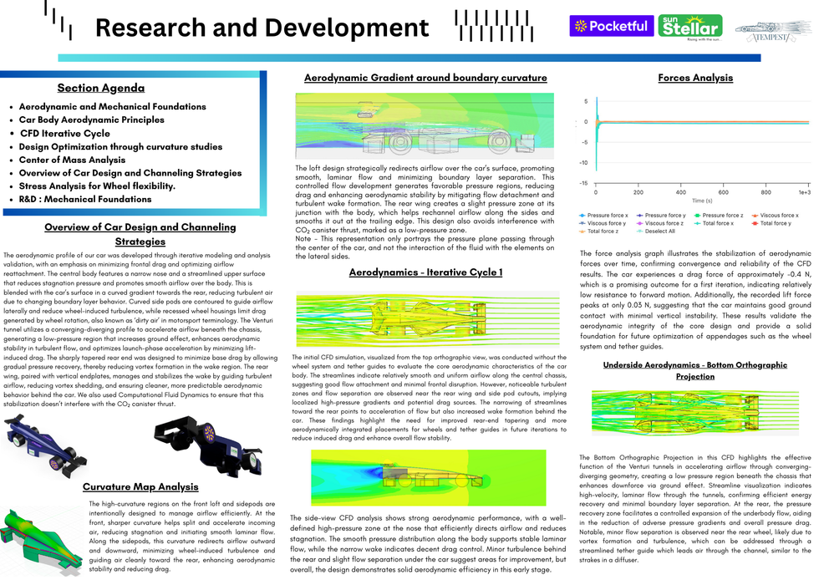Open the top orthographic streamline CFD image

(427, 319)
